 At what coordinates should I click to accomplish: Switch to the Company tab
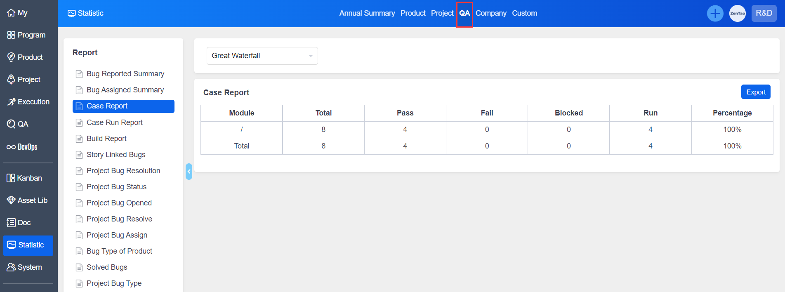pos(490,13)
